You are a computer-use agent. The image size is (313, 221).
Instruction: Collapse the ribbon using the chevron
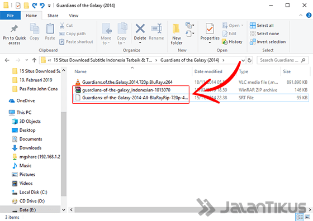[301, 15]
